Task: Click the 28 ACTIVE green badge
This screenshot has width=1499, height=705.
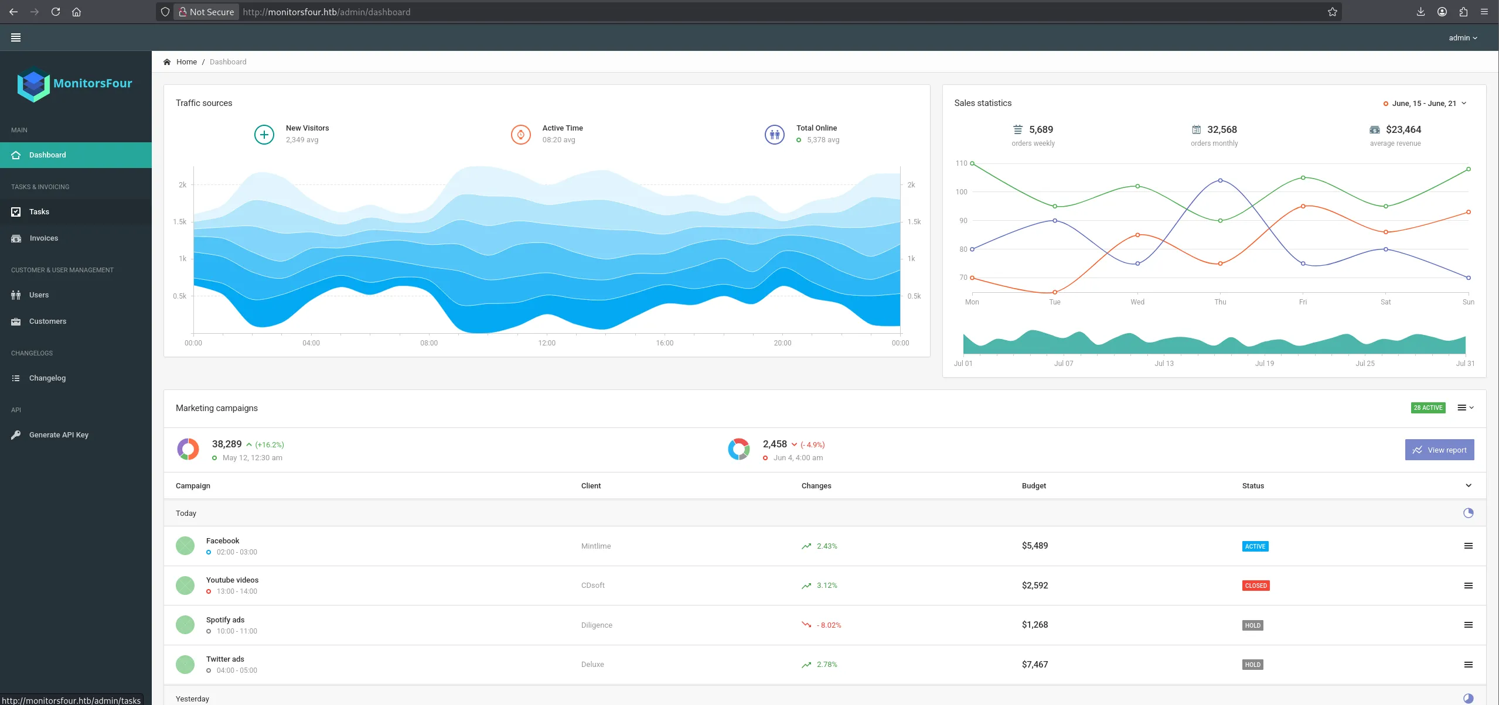Action: coord(1428,408)
